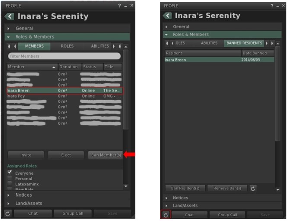Open the BANNED RESIDENTS tab
The image size is (287, 221).
[243, 43]
